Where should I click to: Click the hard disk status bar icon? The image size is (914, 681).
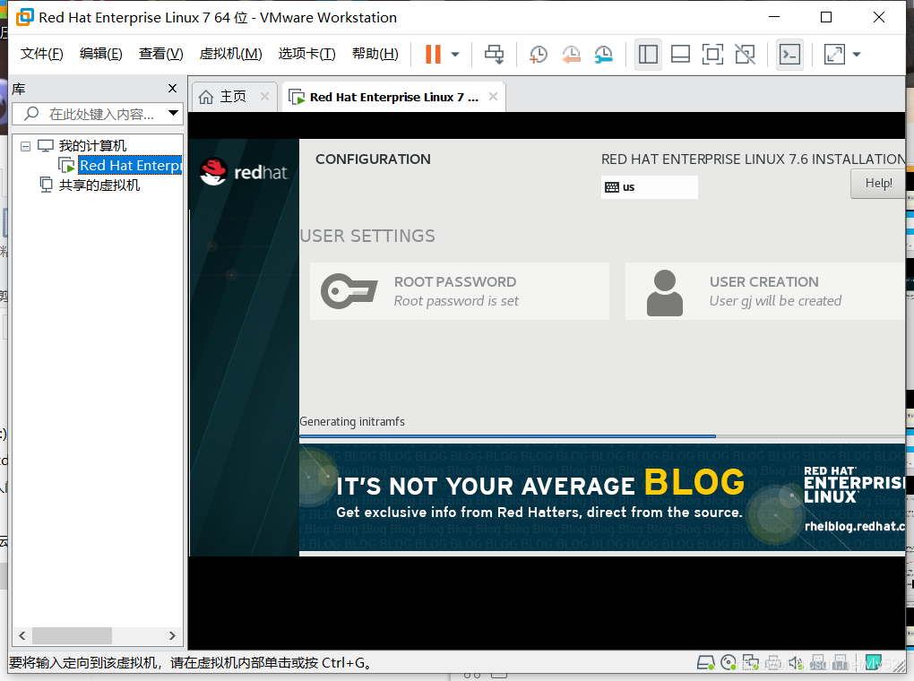click(x=706, y=663)
